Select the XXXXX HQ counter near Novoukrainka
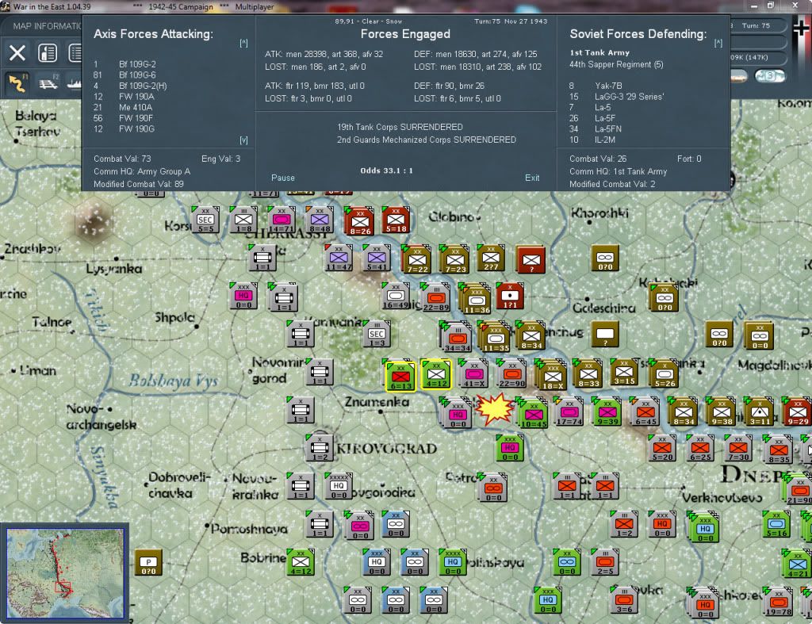The image size is (812, 624). click(x=339, y=486)
